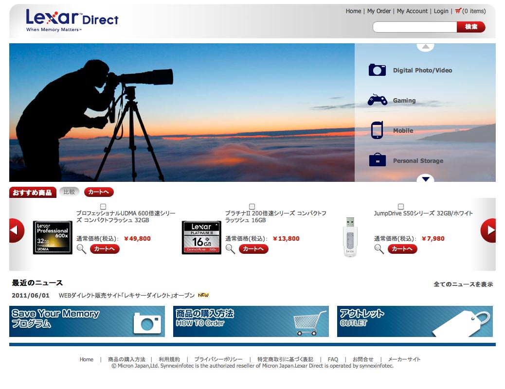Open My Account in top navigation

pos(412,11)
